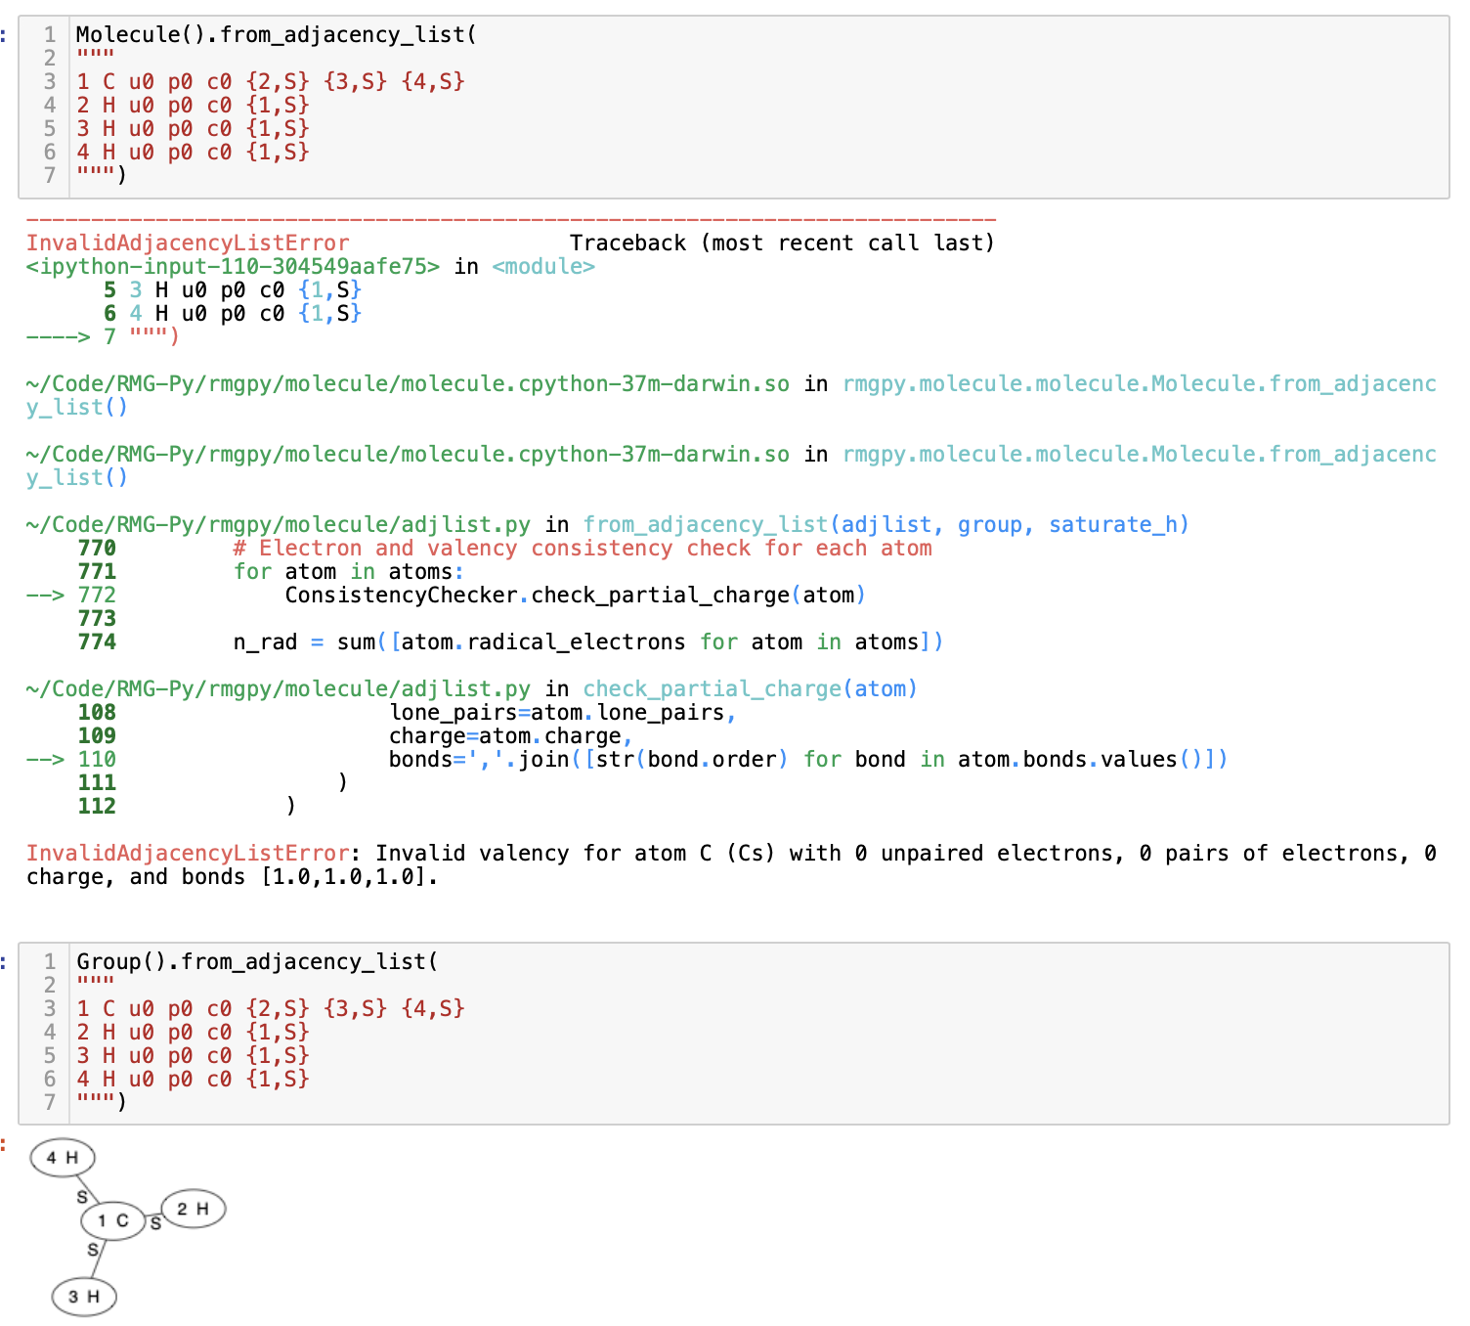1470x1326 pixels.
Task: Click the '3 H' node in the graph
Action: pos(84,1297)
